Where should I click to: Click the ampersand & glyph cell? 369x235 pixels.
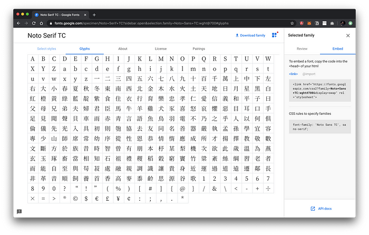coord(215,189)
